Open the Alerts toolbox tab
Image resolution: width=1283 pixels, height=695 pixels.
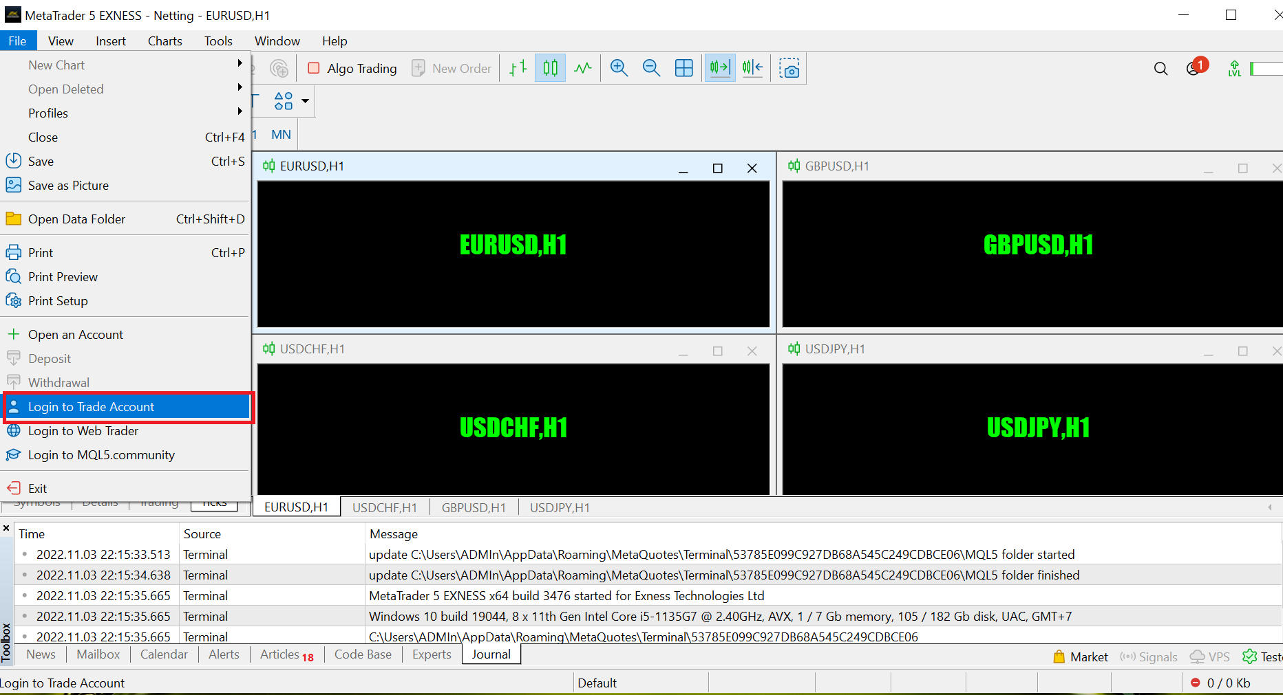tap(224, 654)
